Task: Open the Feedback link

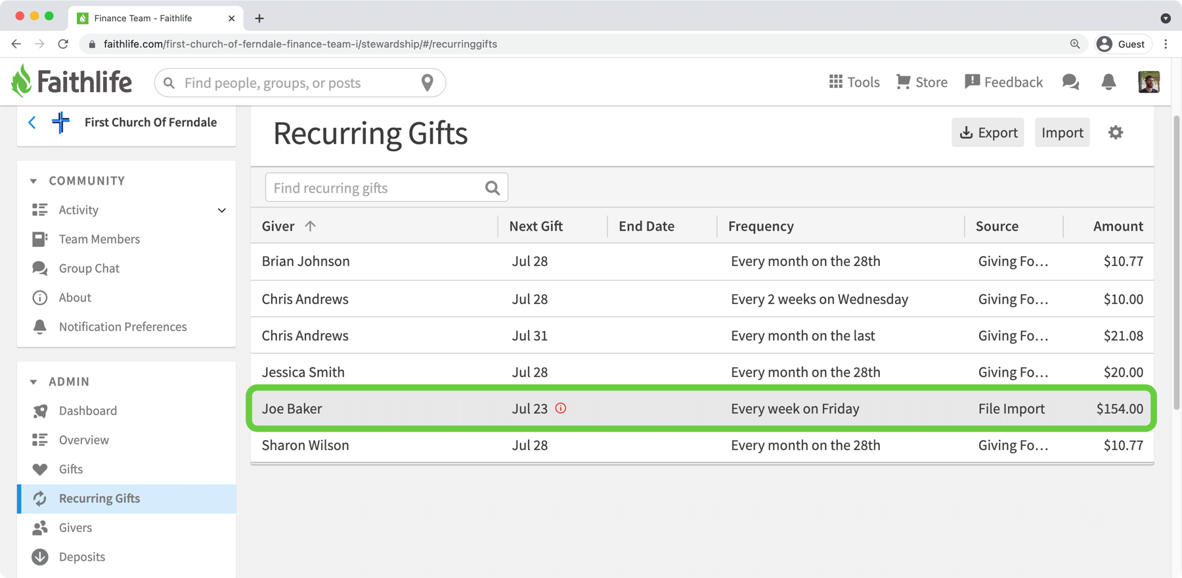Action: coord(1003,82)
